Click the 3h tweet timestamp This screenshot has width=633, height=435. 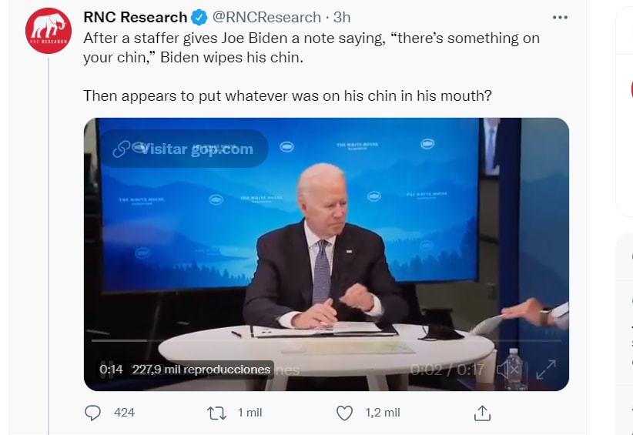click(342, 17)
